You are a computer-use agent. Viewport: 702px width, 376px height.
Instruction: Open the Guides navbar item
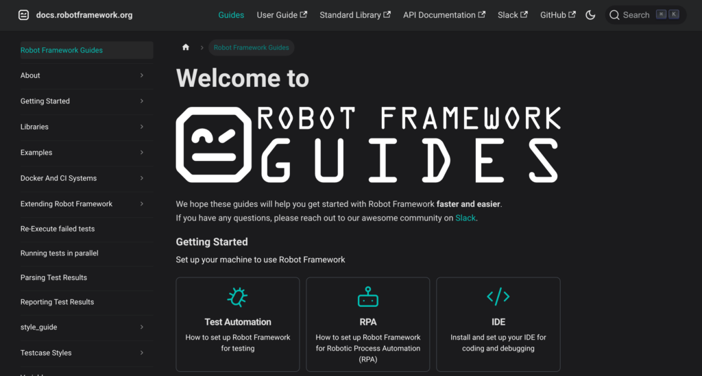(x=231, y=15)
